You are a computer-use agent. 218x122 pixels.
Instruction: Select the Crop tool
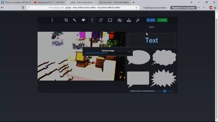[66, 20]
